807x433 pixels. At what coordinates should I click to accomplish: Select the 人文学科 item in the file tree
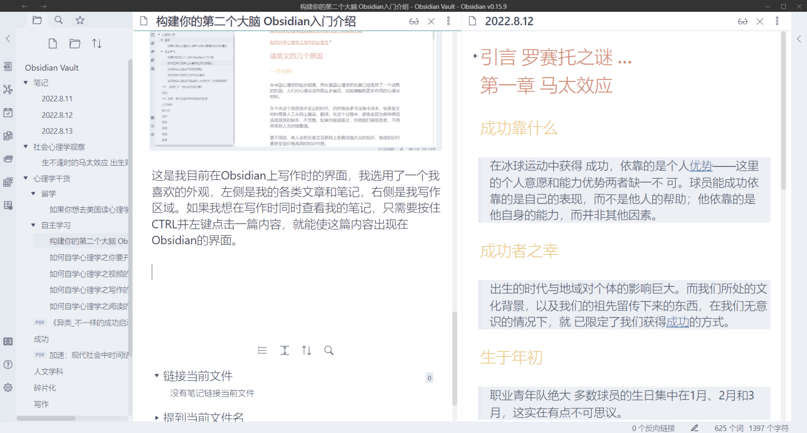point(49,371)
